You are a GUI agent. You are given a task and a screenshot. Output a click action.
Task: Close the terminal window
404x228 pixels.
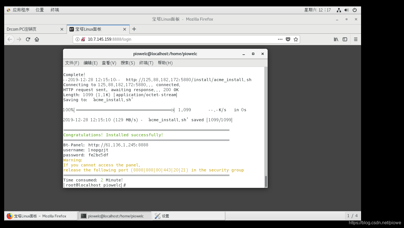[x=262, y=54]
